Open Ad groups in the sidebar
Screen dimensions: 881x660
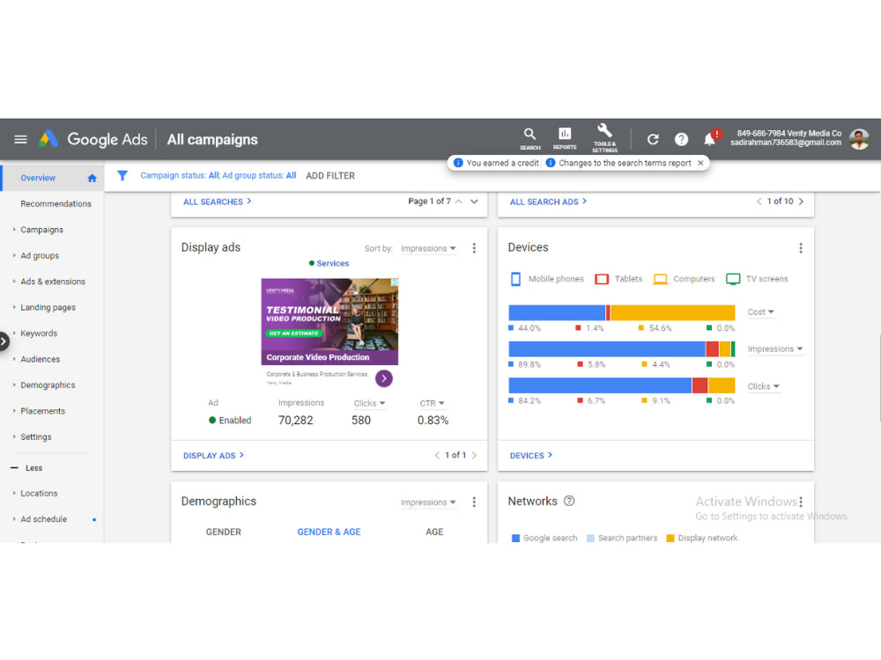(40, 256)
